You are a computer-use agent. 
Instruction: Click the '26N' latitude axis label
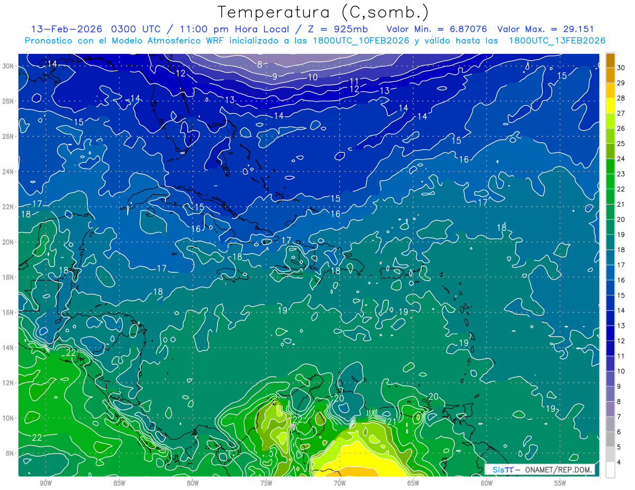point(8,136)
